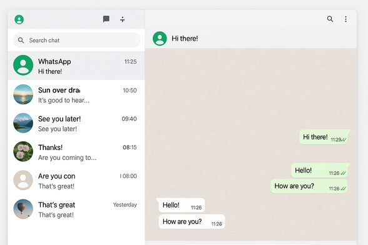Click the 09:40 timestamp in chat list
368x245 pixels.
(x=129, y=119)
